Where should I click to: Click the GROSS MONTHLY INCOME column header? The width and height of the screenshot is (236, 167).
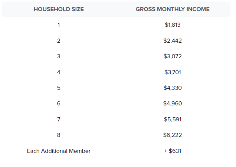173,9
